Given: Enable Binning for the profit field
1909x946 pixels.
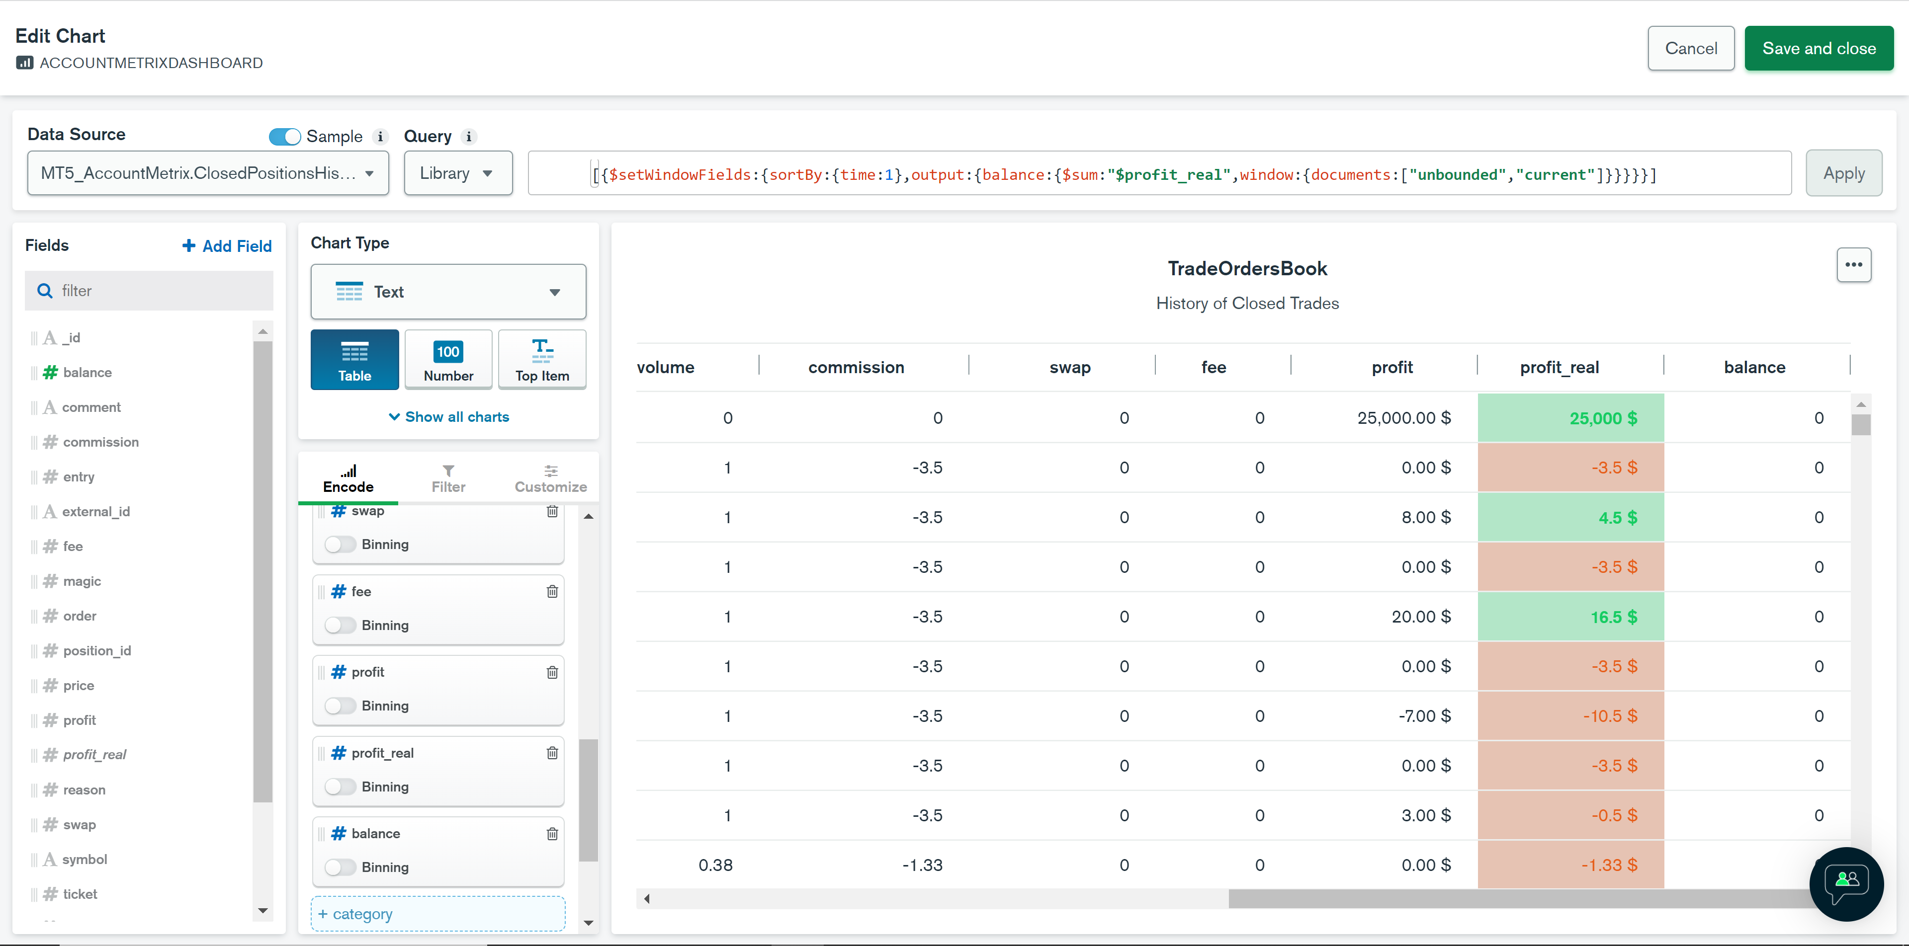Looking at the screenshot, I should (x=340, y=706).
